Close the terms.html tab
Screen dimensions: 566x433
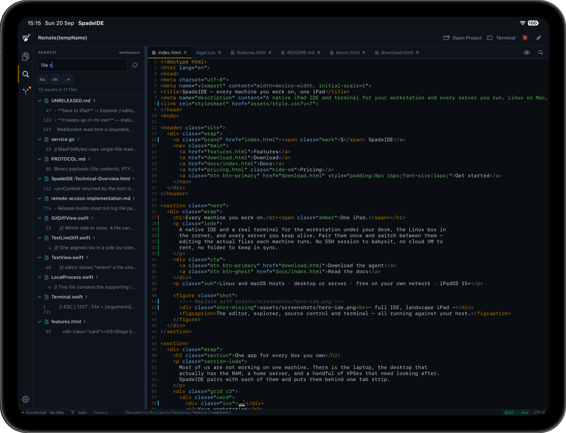(364, 53)
